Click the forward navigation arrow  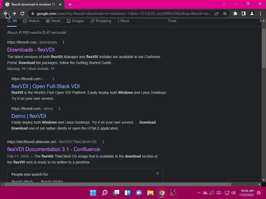[14, 13]
